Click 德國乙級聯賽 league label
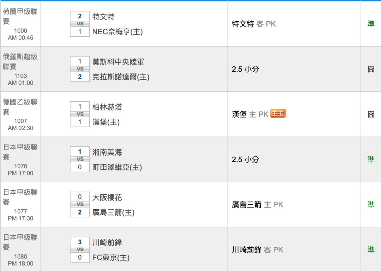This screenshot has height=271, width=381. coord(20,107)
